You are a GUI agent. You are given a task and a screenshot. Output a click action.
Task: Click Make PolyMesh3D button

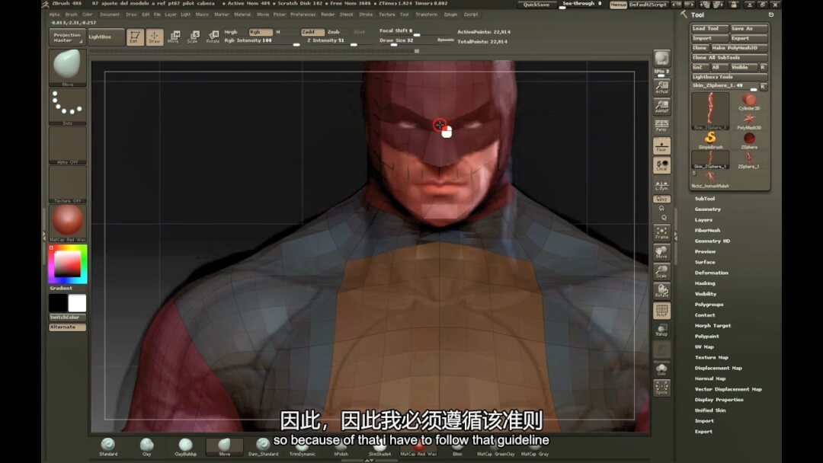(739, 48)
